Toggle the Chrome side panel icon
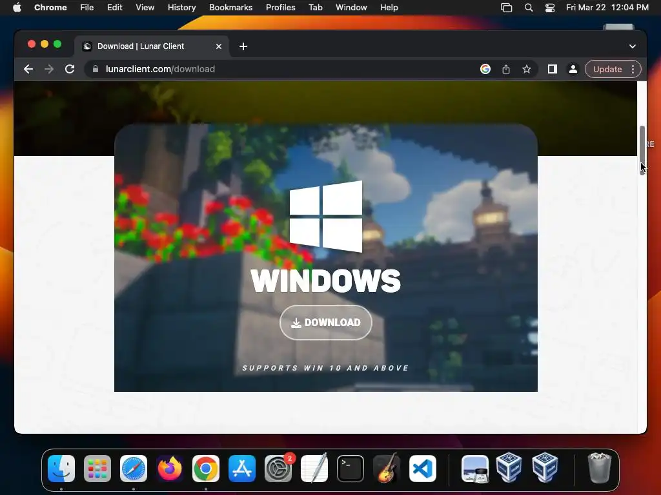This screenshot has width=661, height=495. [553, 69]
